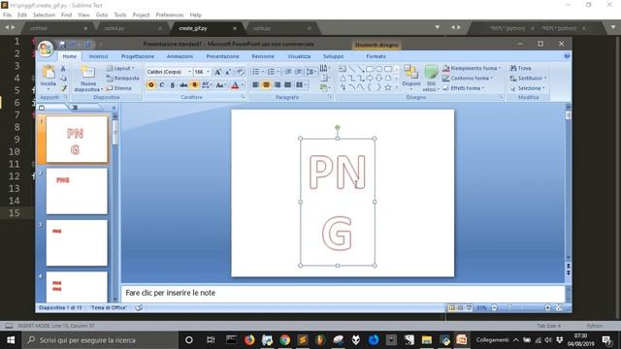Switch to the Progettazione ribbon tab
This screenshot has height=349, width=621.
point(138,56)
